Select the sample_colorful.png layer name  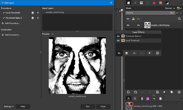point(160,25)
